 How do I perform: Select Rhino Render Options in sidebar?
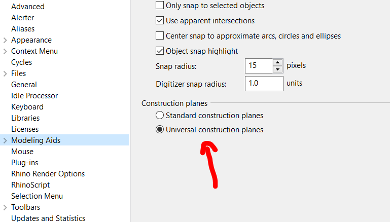click(48, 174)
